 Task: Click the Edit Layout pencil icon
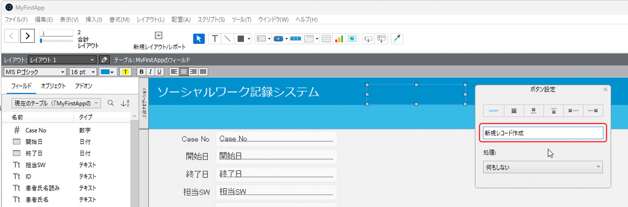[104, 60]
